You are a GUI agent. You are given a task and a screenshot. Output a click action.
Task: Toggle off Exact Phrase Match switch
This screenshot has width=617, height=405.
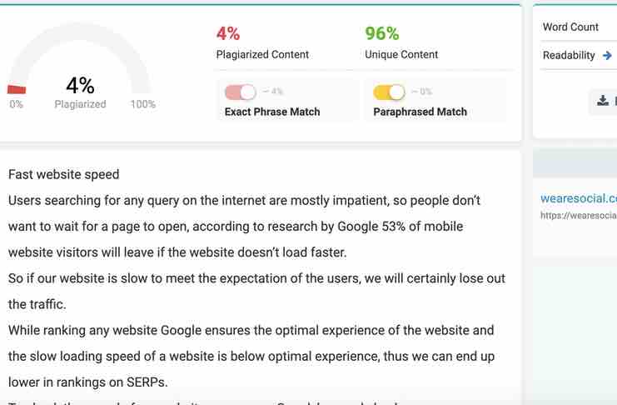coord(241,92)
